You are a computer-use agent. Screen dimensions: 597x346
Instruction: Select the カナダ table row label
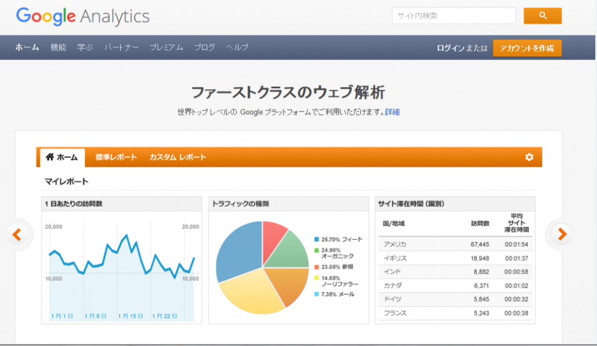tap(392, 285)
